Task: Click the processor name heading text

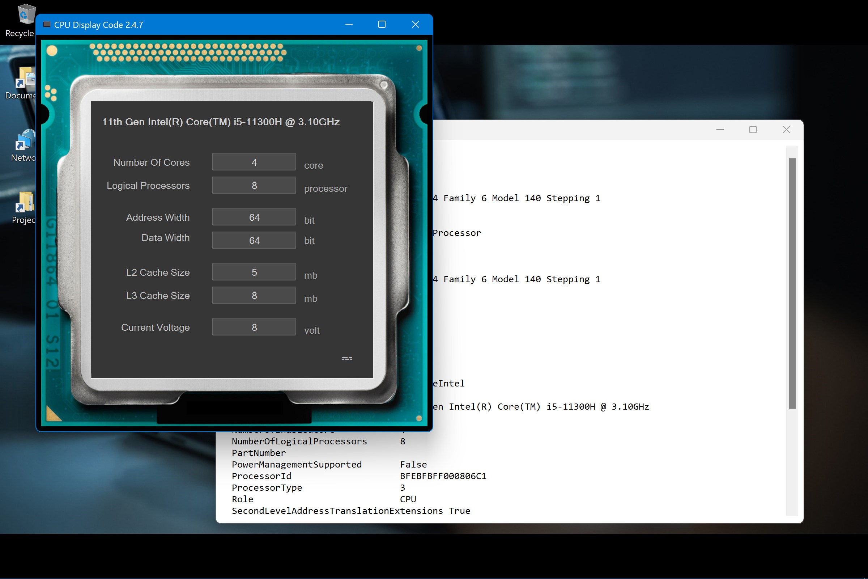Action: coord(221,122)
